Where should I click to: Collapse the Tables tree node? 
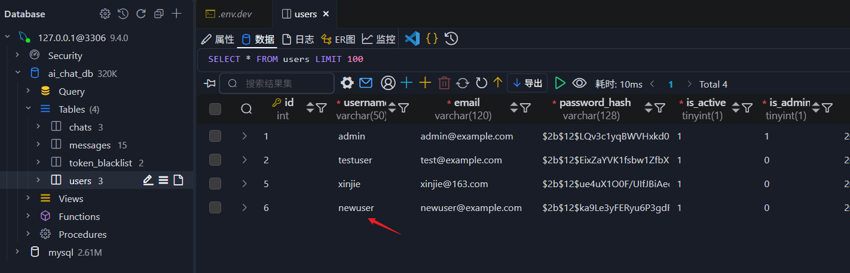[x=28, y=109]
